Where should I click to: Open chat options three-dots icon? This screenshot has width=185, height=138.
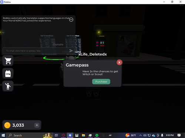click(x=71, y=20)
